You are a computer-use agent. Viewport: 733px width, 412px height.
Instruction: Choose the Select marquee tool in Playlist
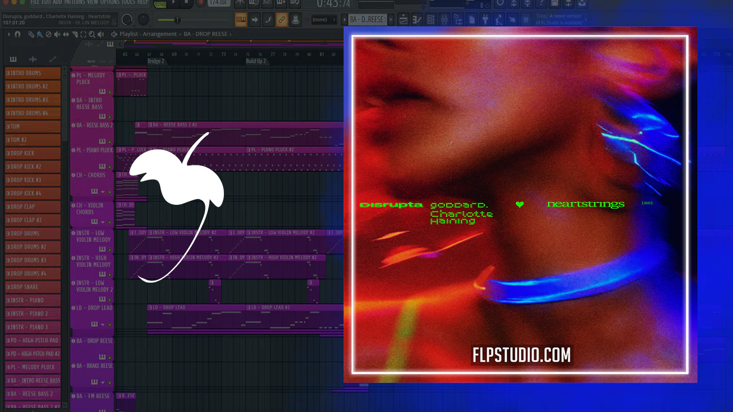tap(84, 34)
